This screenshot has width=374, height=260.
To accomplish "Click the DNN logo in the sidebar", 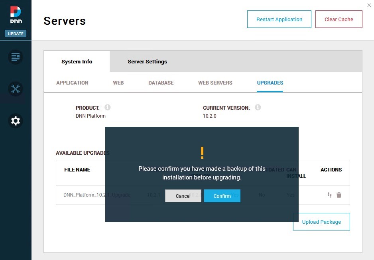I will (x=16, y=15).
